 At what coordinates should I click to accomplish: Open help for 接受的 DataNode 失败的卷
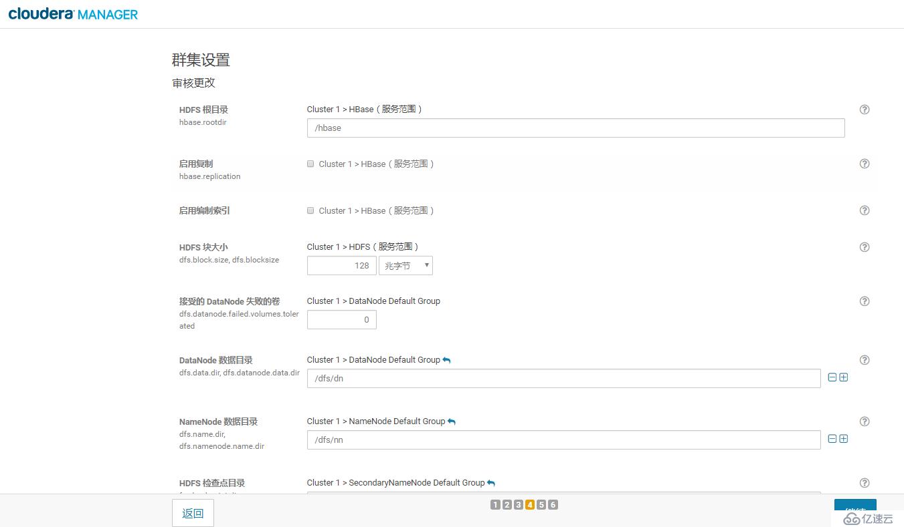(865, 301)
